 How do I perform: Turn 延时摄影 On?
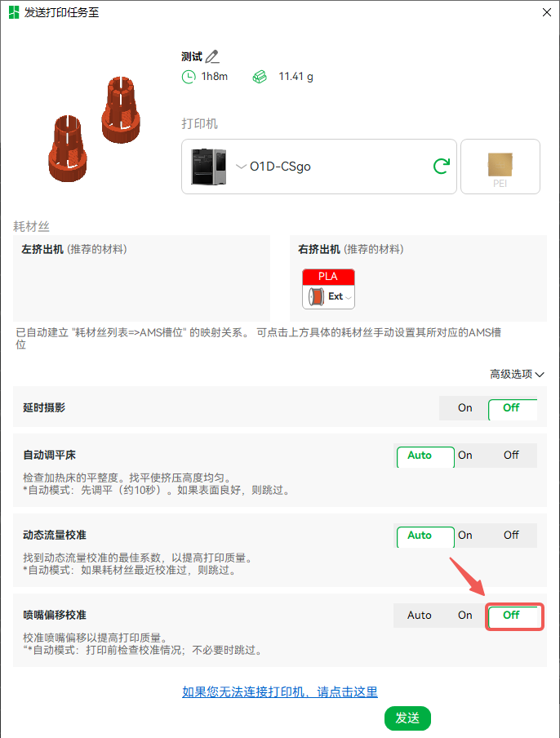(465, 408)
